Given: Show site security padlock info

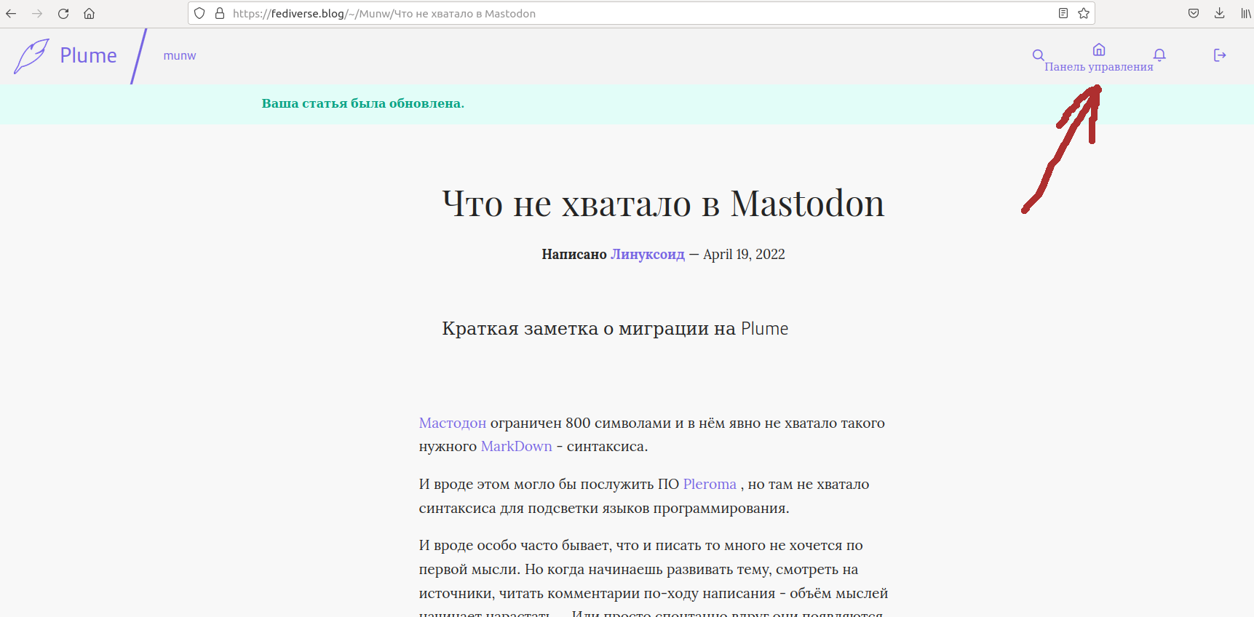Looking at the screenshot, I should (220, 13).
